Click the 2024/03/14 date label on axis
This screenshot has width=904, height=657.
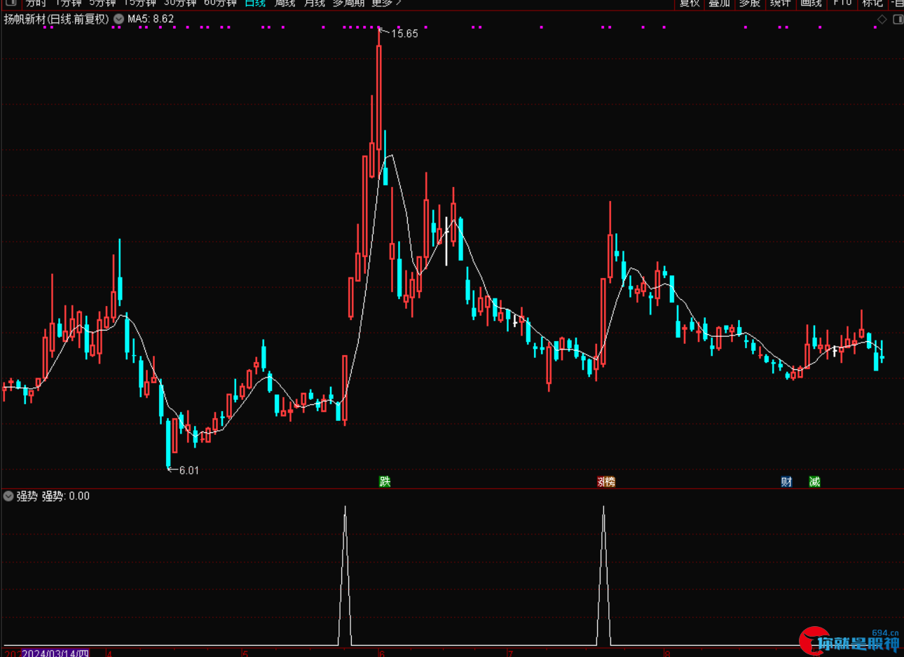[55, 653]
